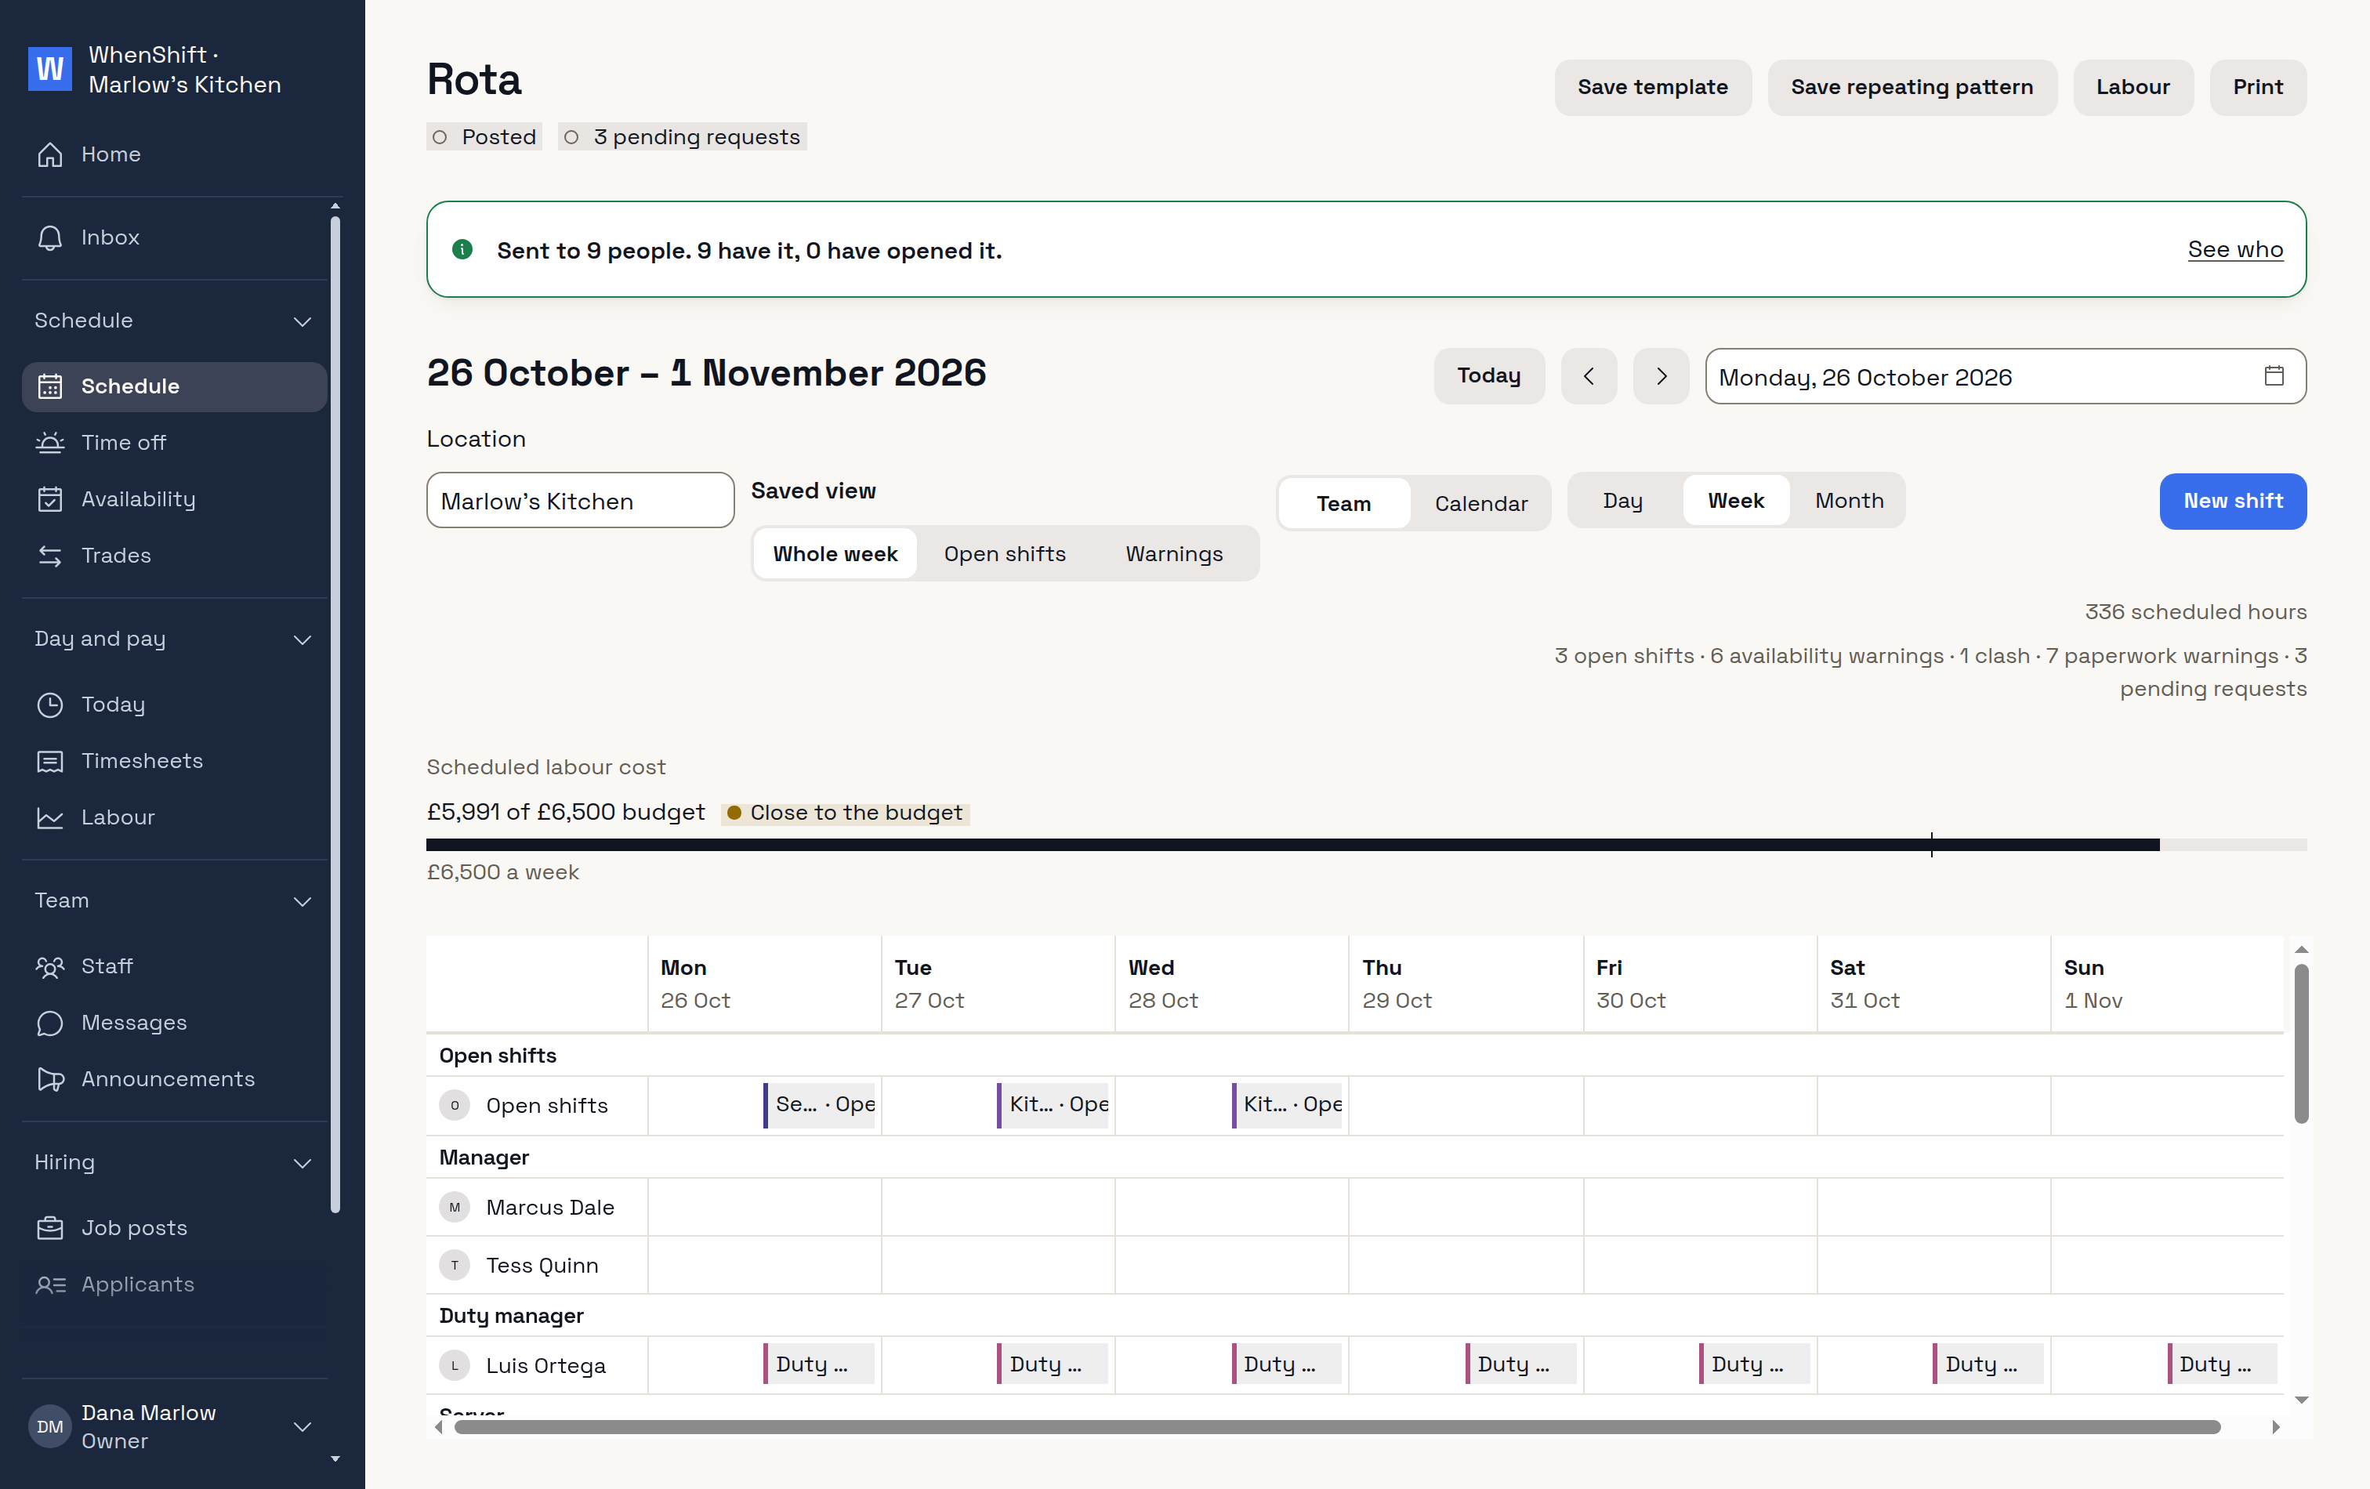Screen dimensions: 2370x1489
Task: Open the Staff list
Action: click(176, 966)
